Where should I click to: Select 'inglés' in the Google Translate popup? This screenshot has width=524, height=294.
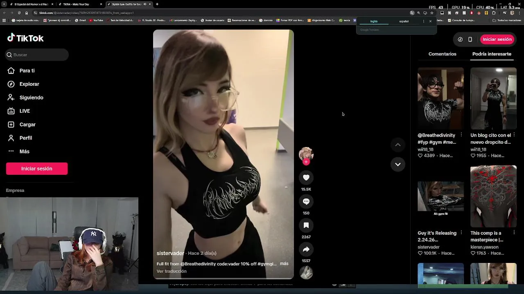click(x=374, y=21)
